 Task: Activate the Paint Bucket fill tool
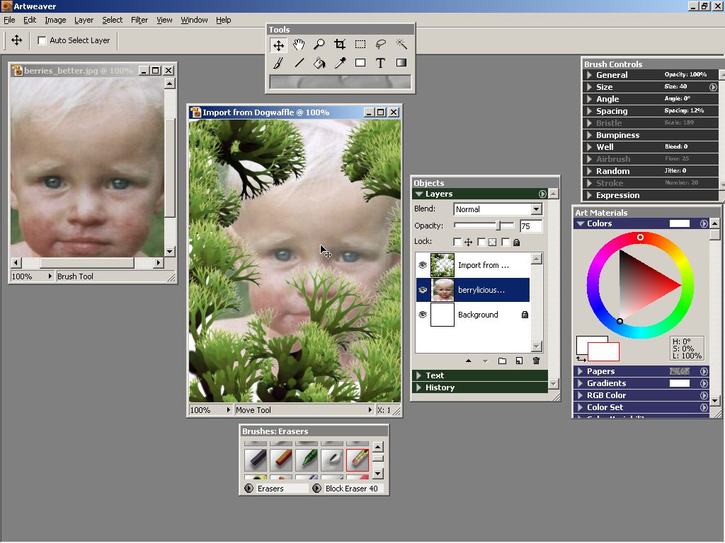point(319,63)
